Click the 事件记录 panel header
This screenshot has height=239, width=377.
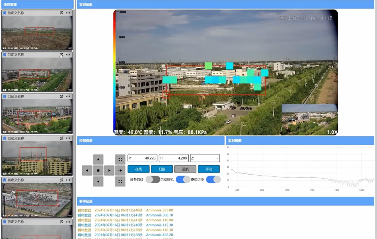tap(225, 201)
